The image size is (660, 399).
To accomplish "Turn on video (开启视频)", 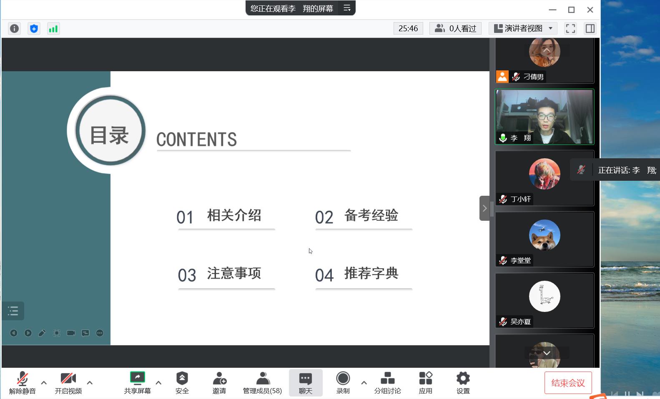I will (x=68, y=382).
